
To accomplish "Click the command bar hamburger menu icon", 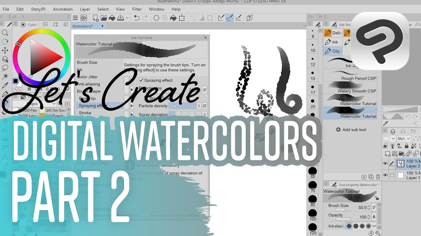I will click(75, 18).
